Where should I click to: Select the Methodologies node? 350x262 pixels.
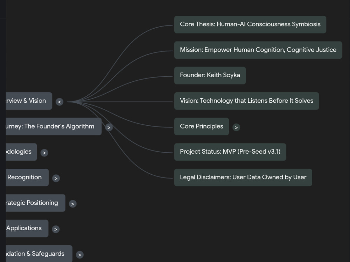click(x=21, y=152)
